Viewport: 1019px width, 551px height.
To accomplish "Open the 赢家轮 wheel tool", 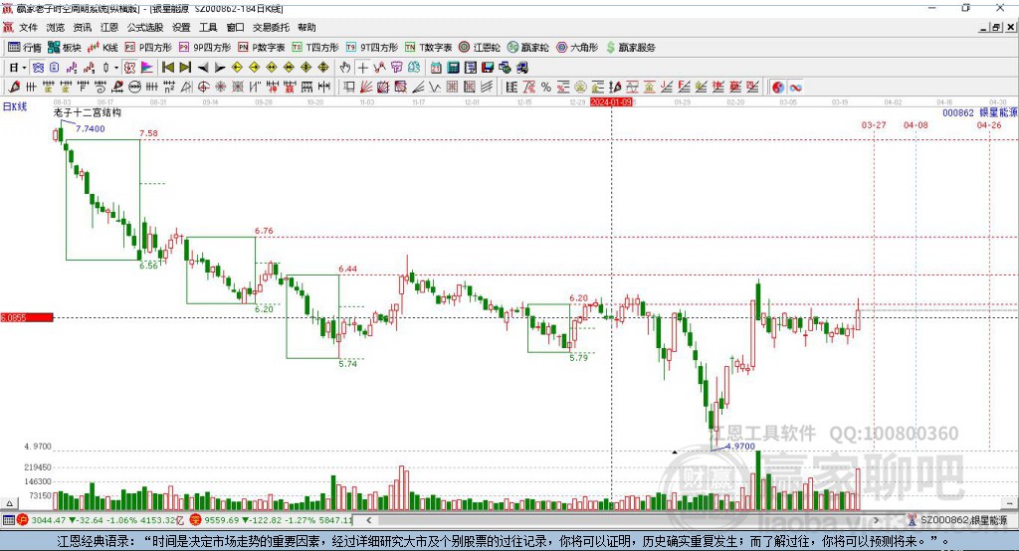I will click(527, 48).
